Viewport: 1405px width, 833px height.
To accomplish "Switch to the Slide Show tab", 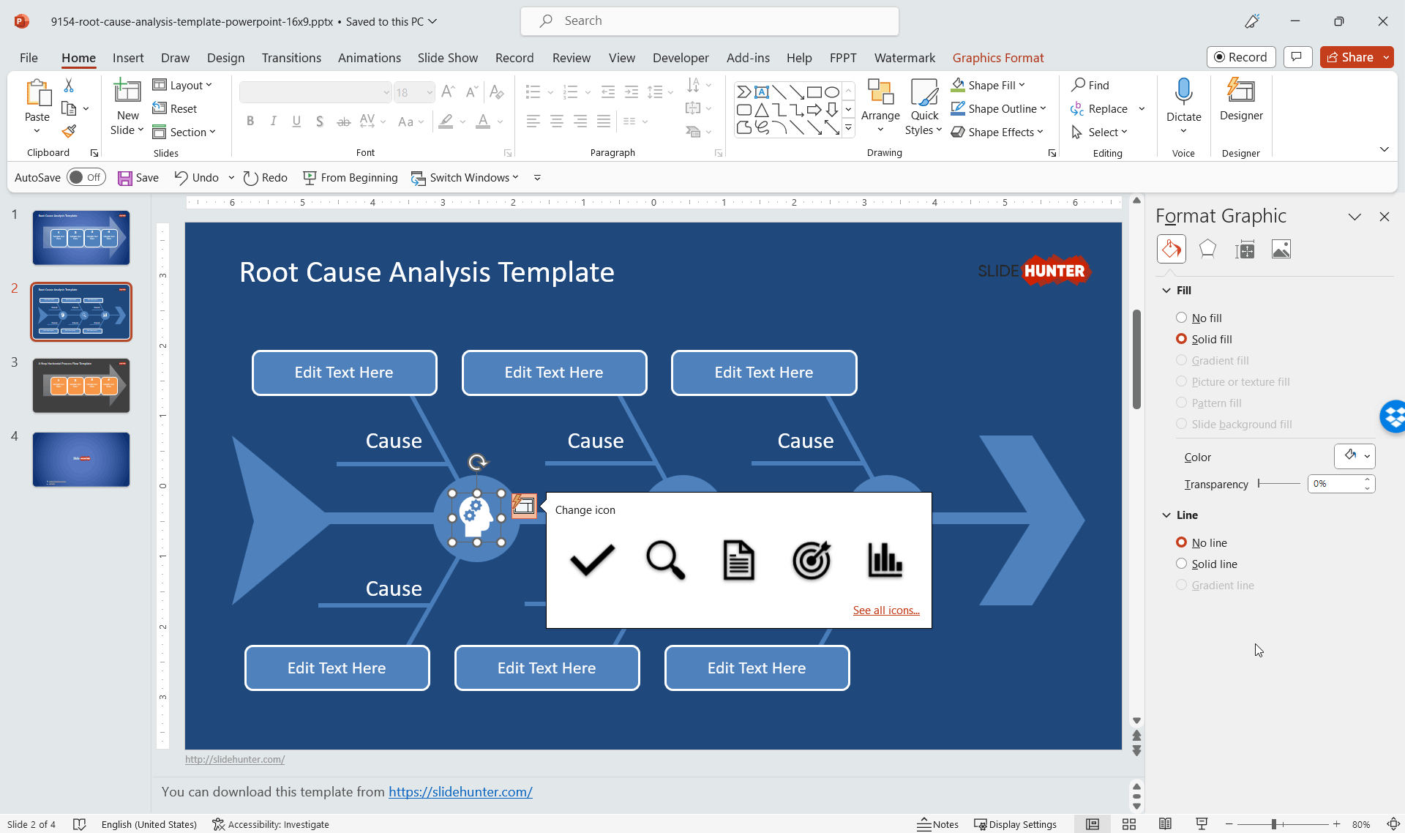I will (x=447, y=58).
